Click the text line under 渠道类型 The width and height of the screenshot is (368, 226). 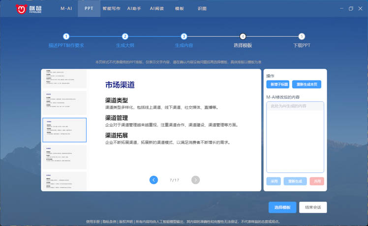tap(162, 108)
